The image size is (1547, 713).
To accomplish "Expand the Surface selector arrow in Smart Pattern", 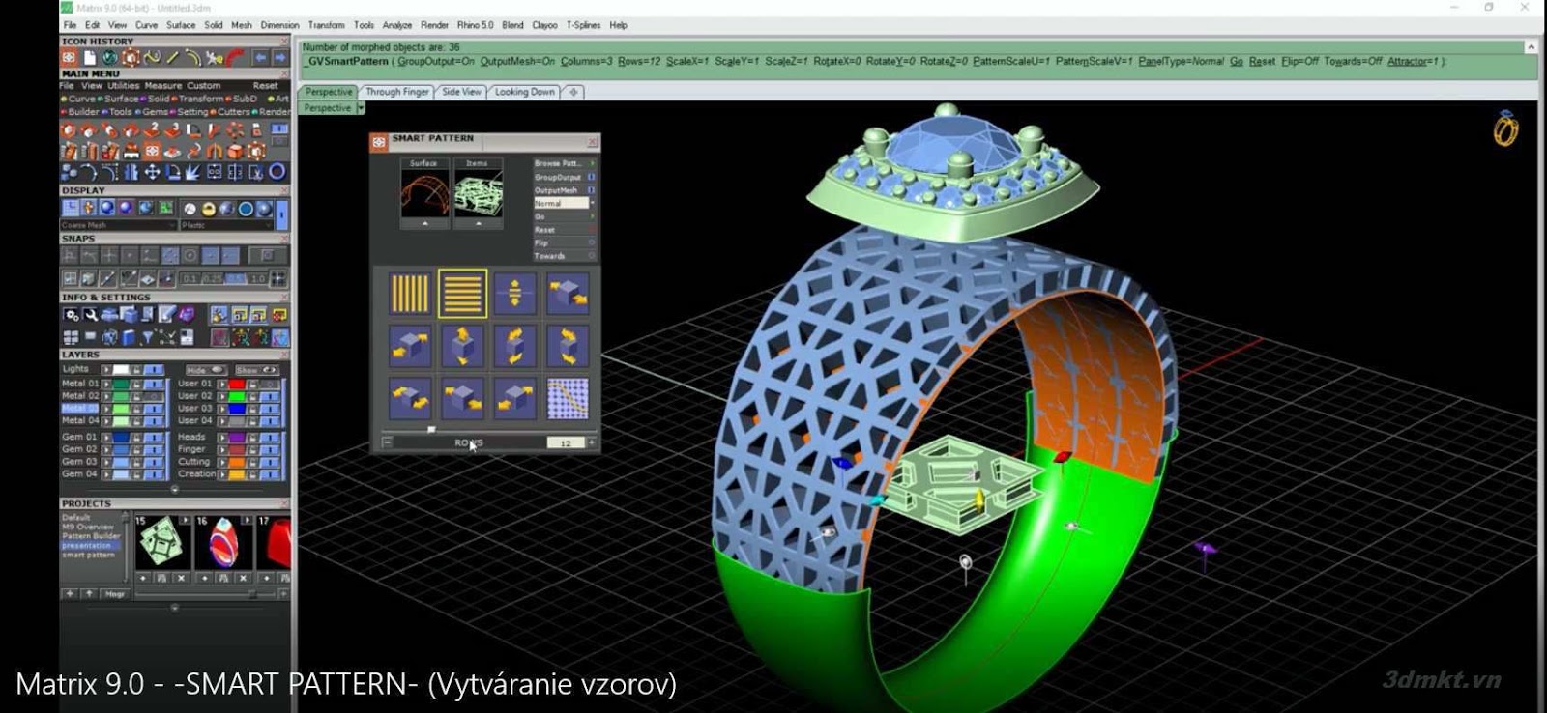I will click(x=425, y=223).
